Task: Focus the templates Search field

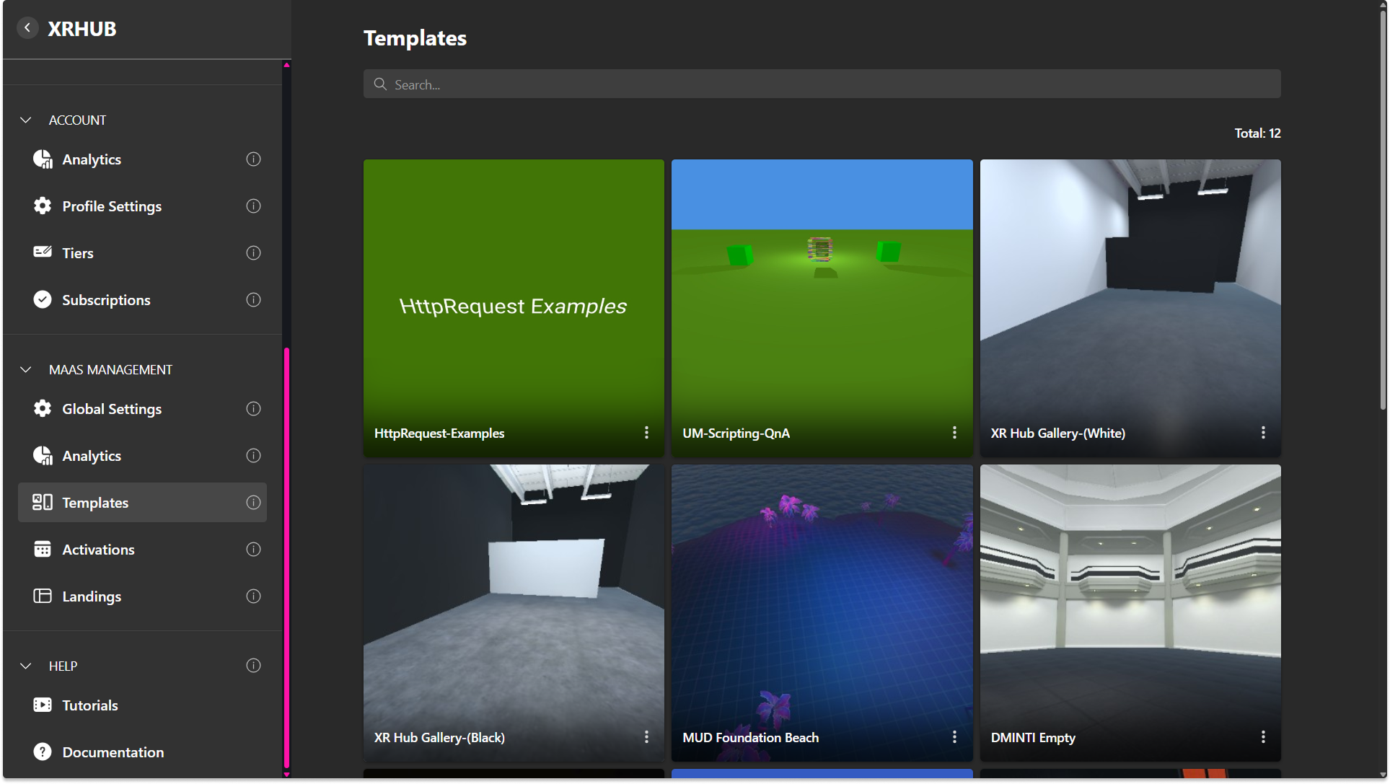Action: coord(822,84)
